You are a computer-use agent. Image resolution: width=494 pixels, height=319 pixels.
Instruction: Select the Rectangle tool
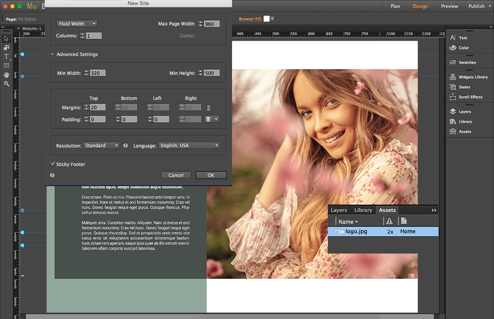7,65
